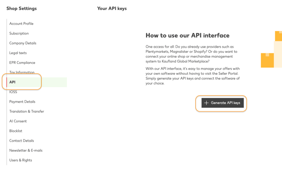This screenshot has width=282, height=184.
Task: Open the IOSS settings
Action: (13, 92)
